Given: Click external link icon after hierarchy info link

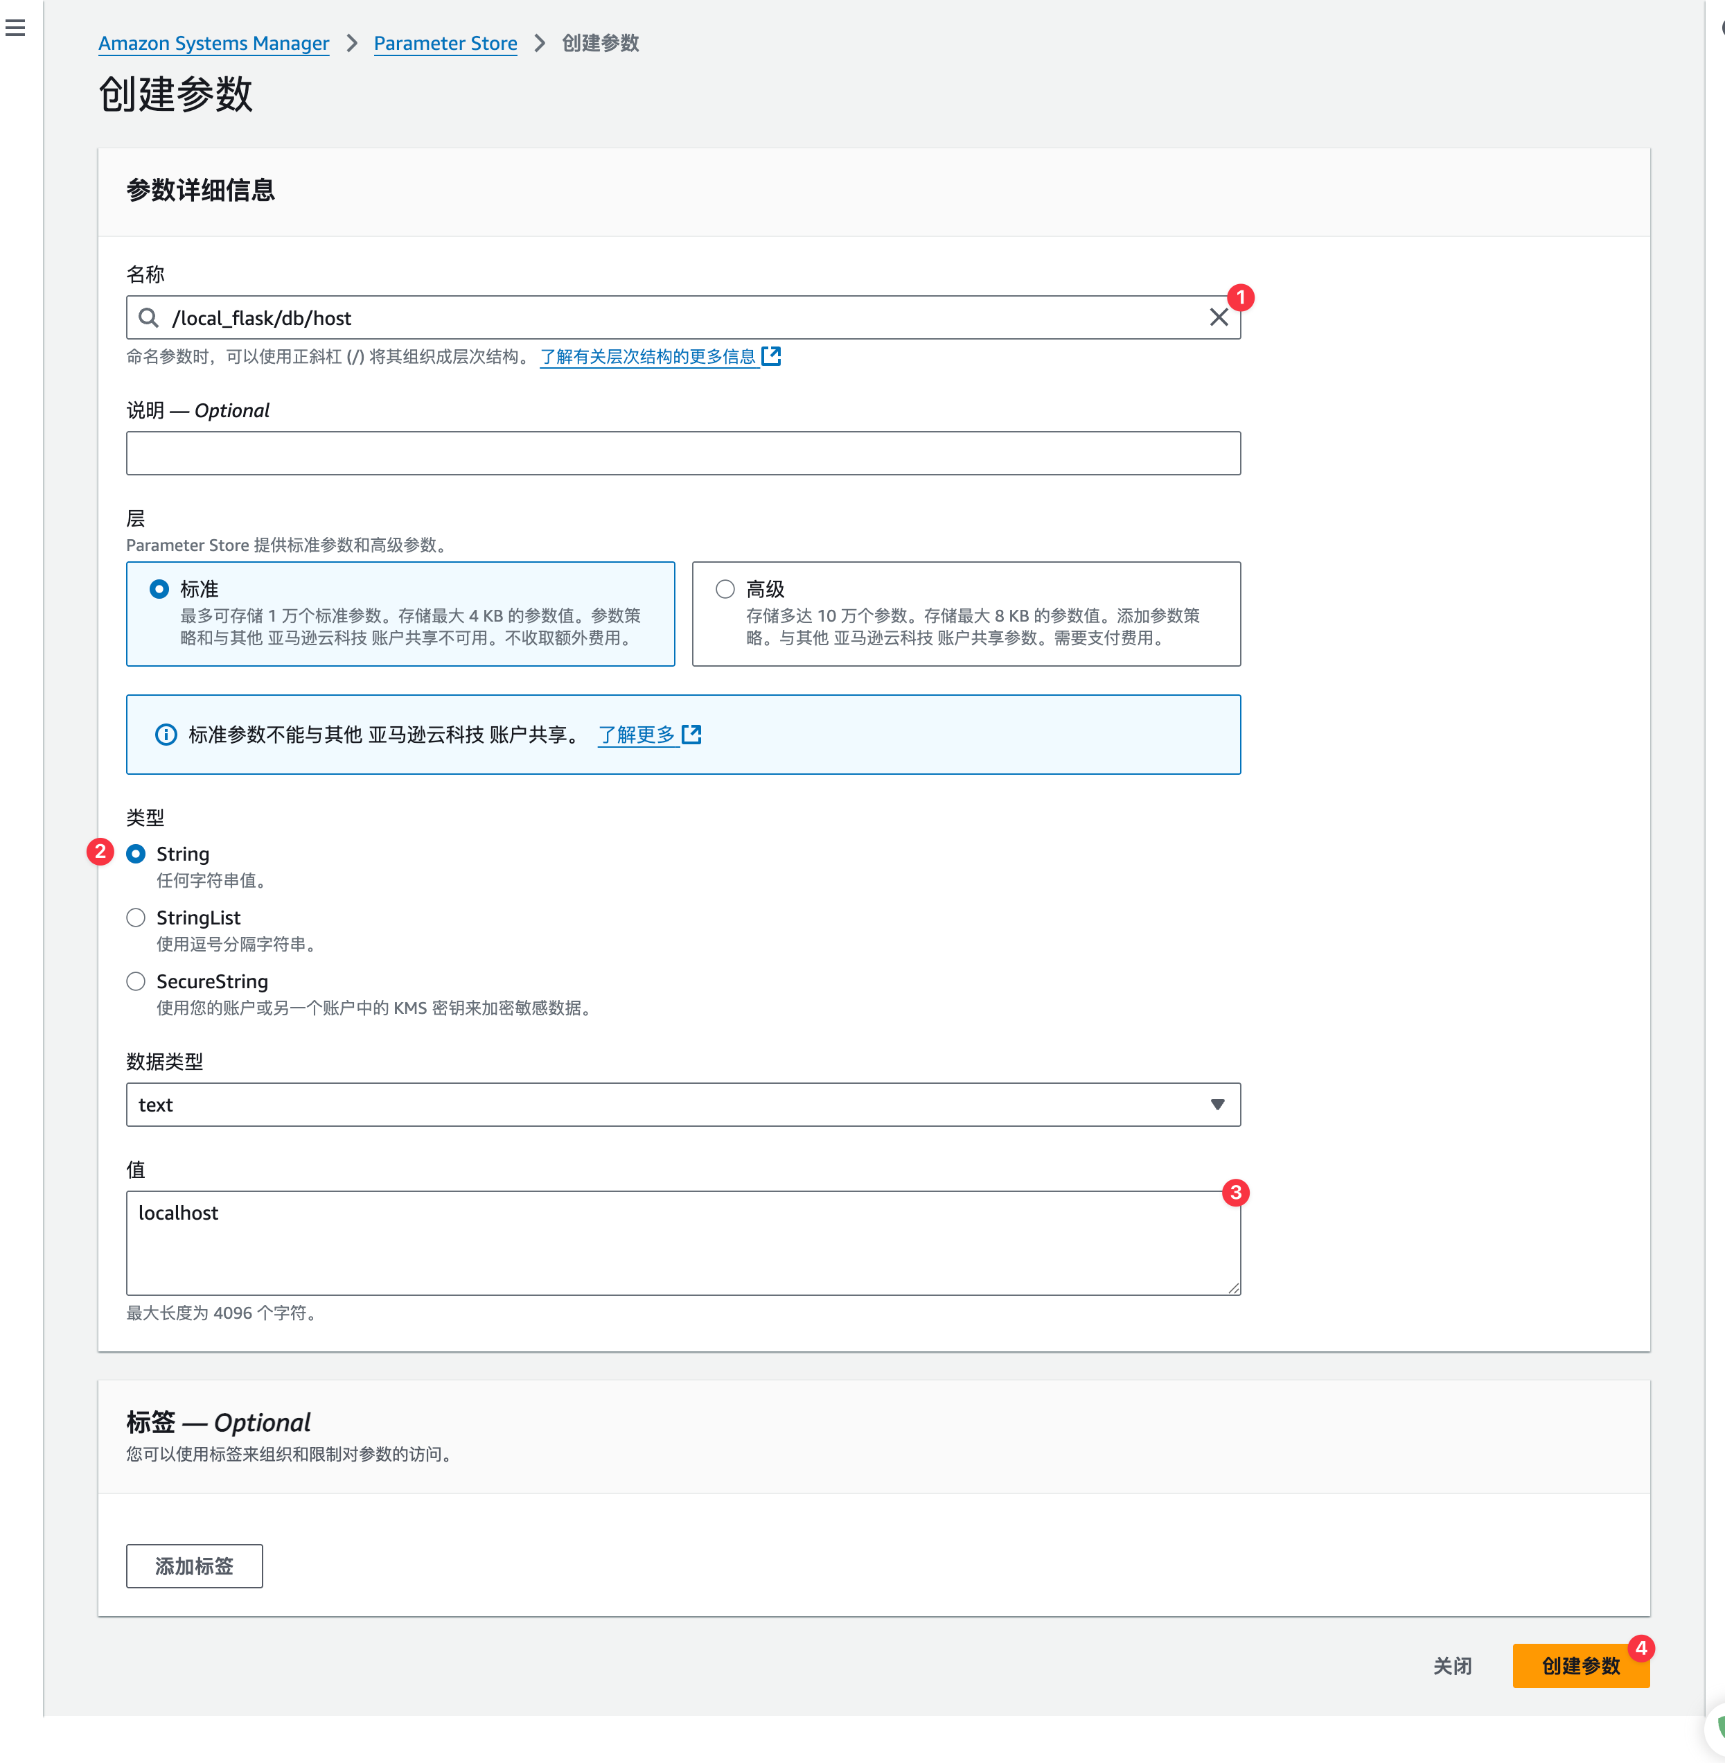Looking at the screenshot, I should click(771, 356).
